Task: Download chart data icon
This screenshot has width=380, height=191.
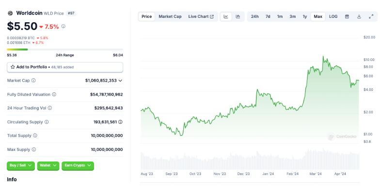Action: pos(359,16)
